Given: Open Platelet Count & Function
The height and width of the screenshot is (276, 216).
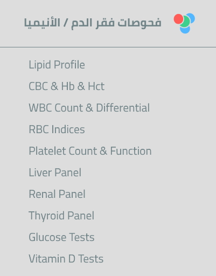Looking at the screenshot, I should click(x=90, y=151).
